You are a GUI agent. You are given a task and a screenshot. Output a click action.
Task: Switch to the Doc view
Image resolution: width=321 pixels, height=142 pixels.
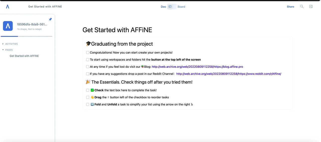(164, 7)
